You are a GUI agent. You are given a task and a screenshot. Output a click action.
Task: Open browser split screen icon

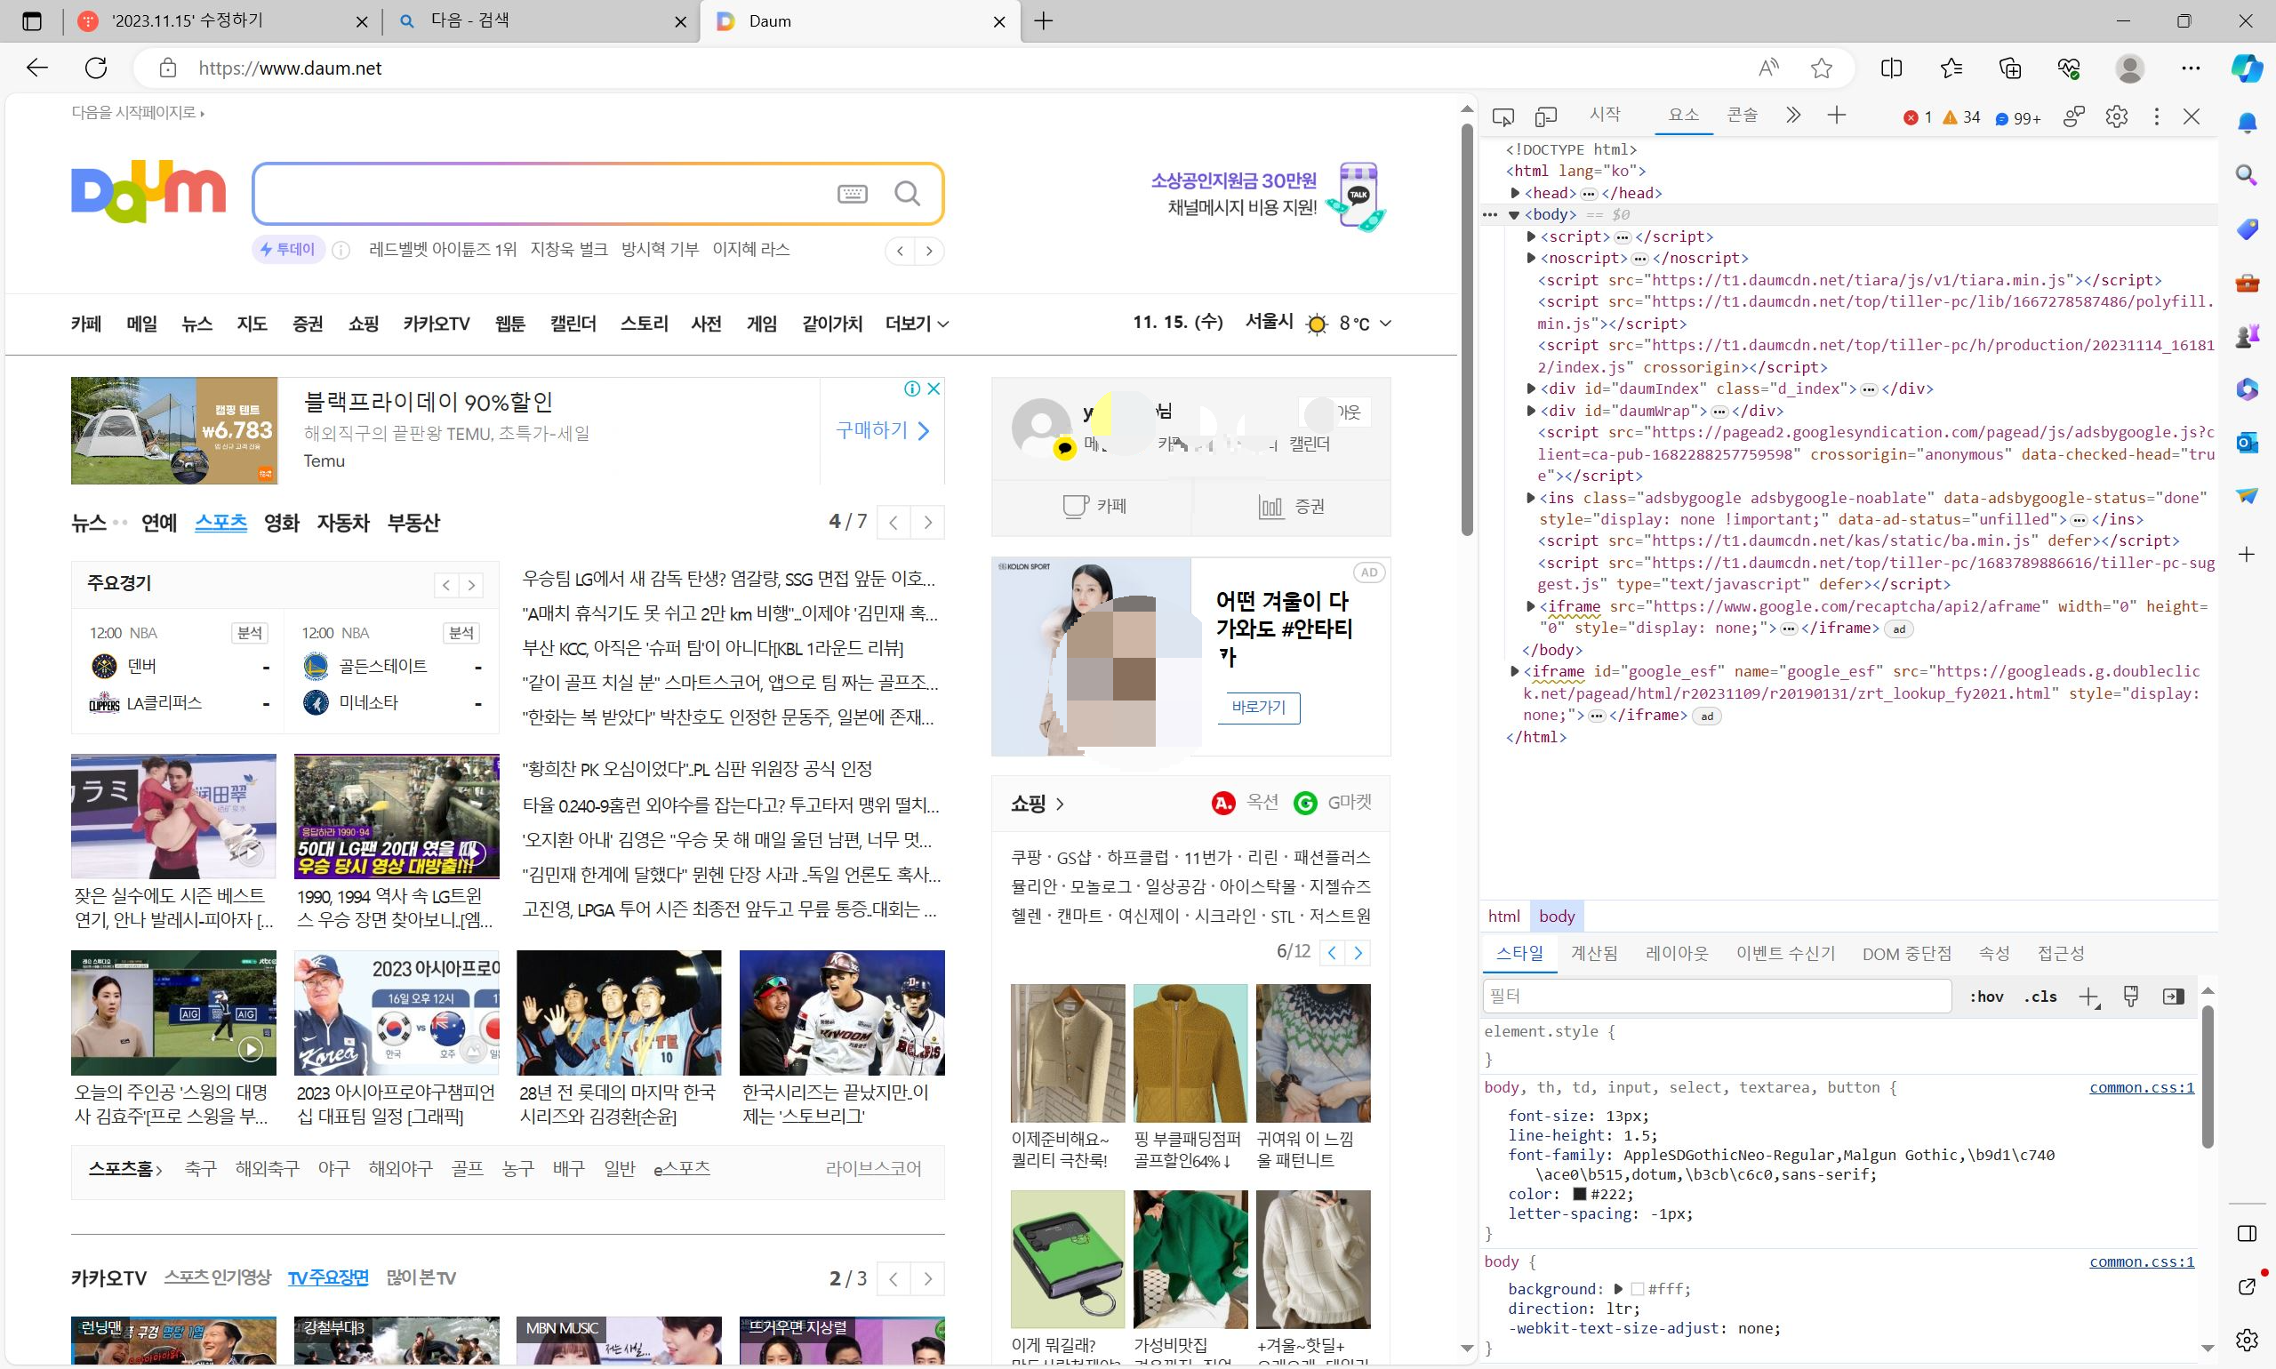click(1891, 68)
